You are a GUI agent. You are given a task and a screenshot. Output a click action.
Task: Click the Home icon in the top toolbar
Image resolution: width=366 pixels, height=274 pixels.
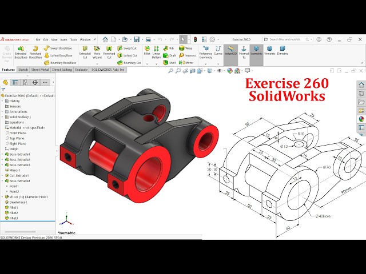pyautogui.click(x=105, y=39)
